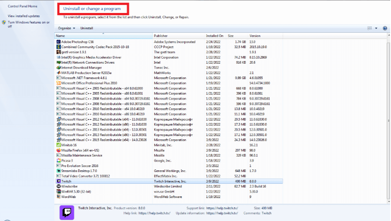Click the Mozilla Maintenance Service icon

tap(58, 155)
